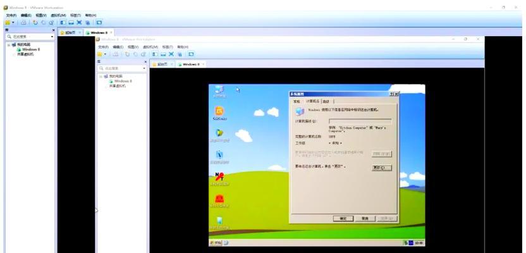The height and width of the screenshot is (253, 526).
Task: Click console view icon at end of inner toolbar
Action: (x=191, y=54)
